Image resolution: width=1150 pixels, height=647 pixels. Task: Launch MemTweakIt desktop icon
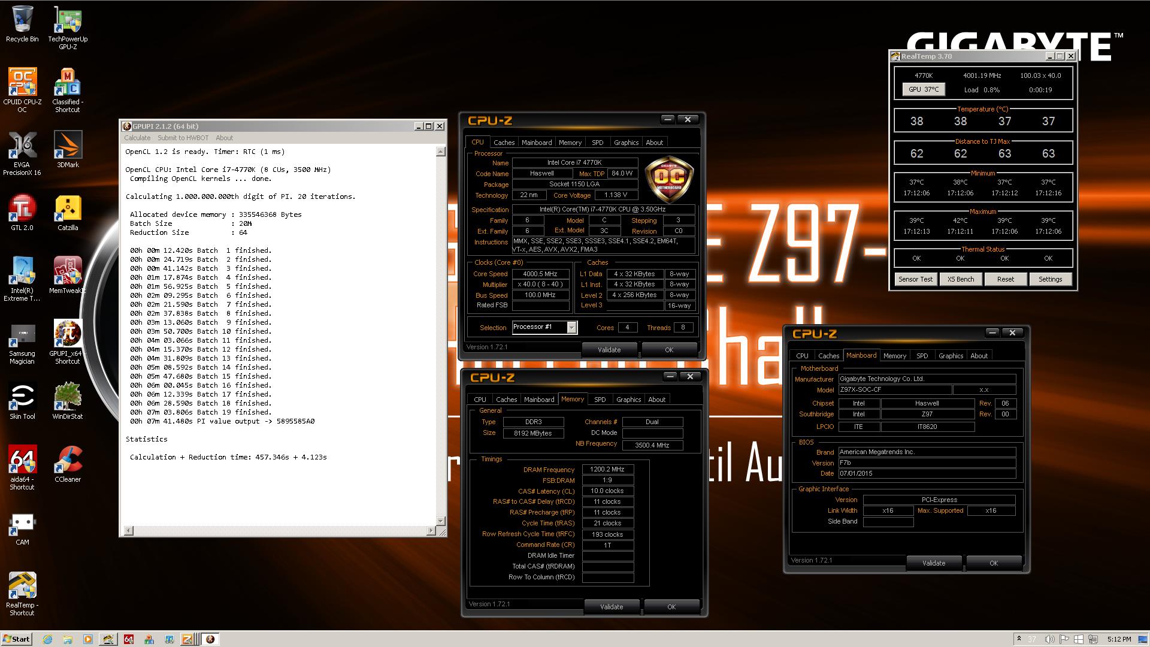[68, 276]
